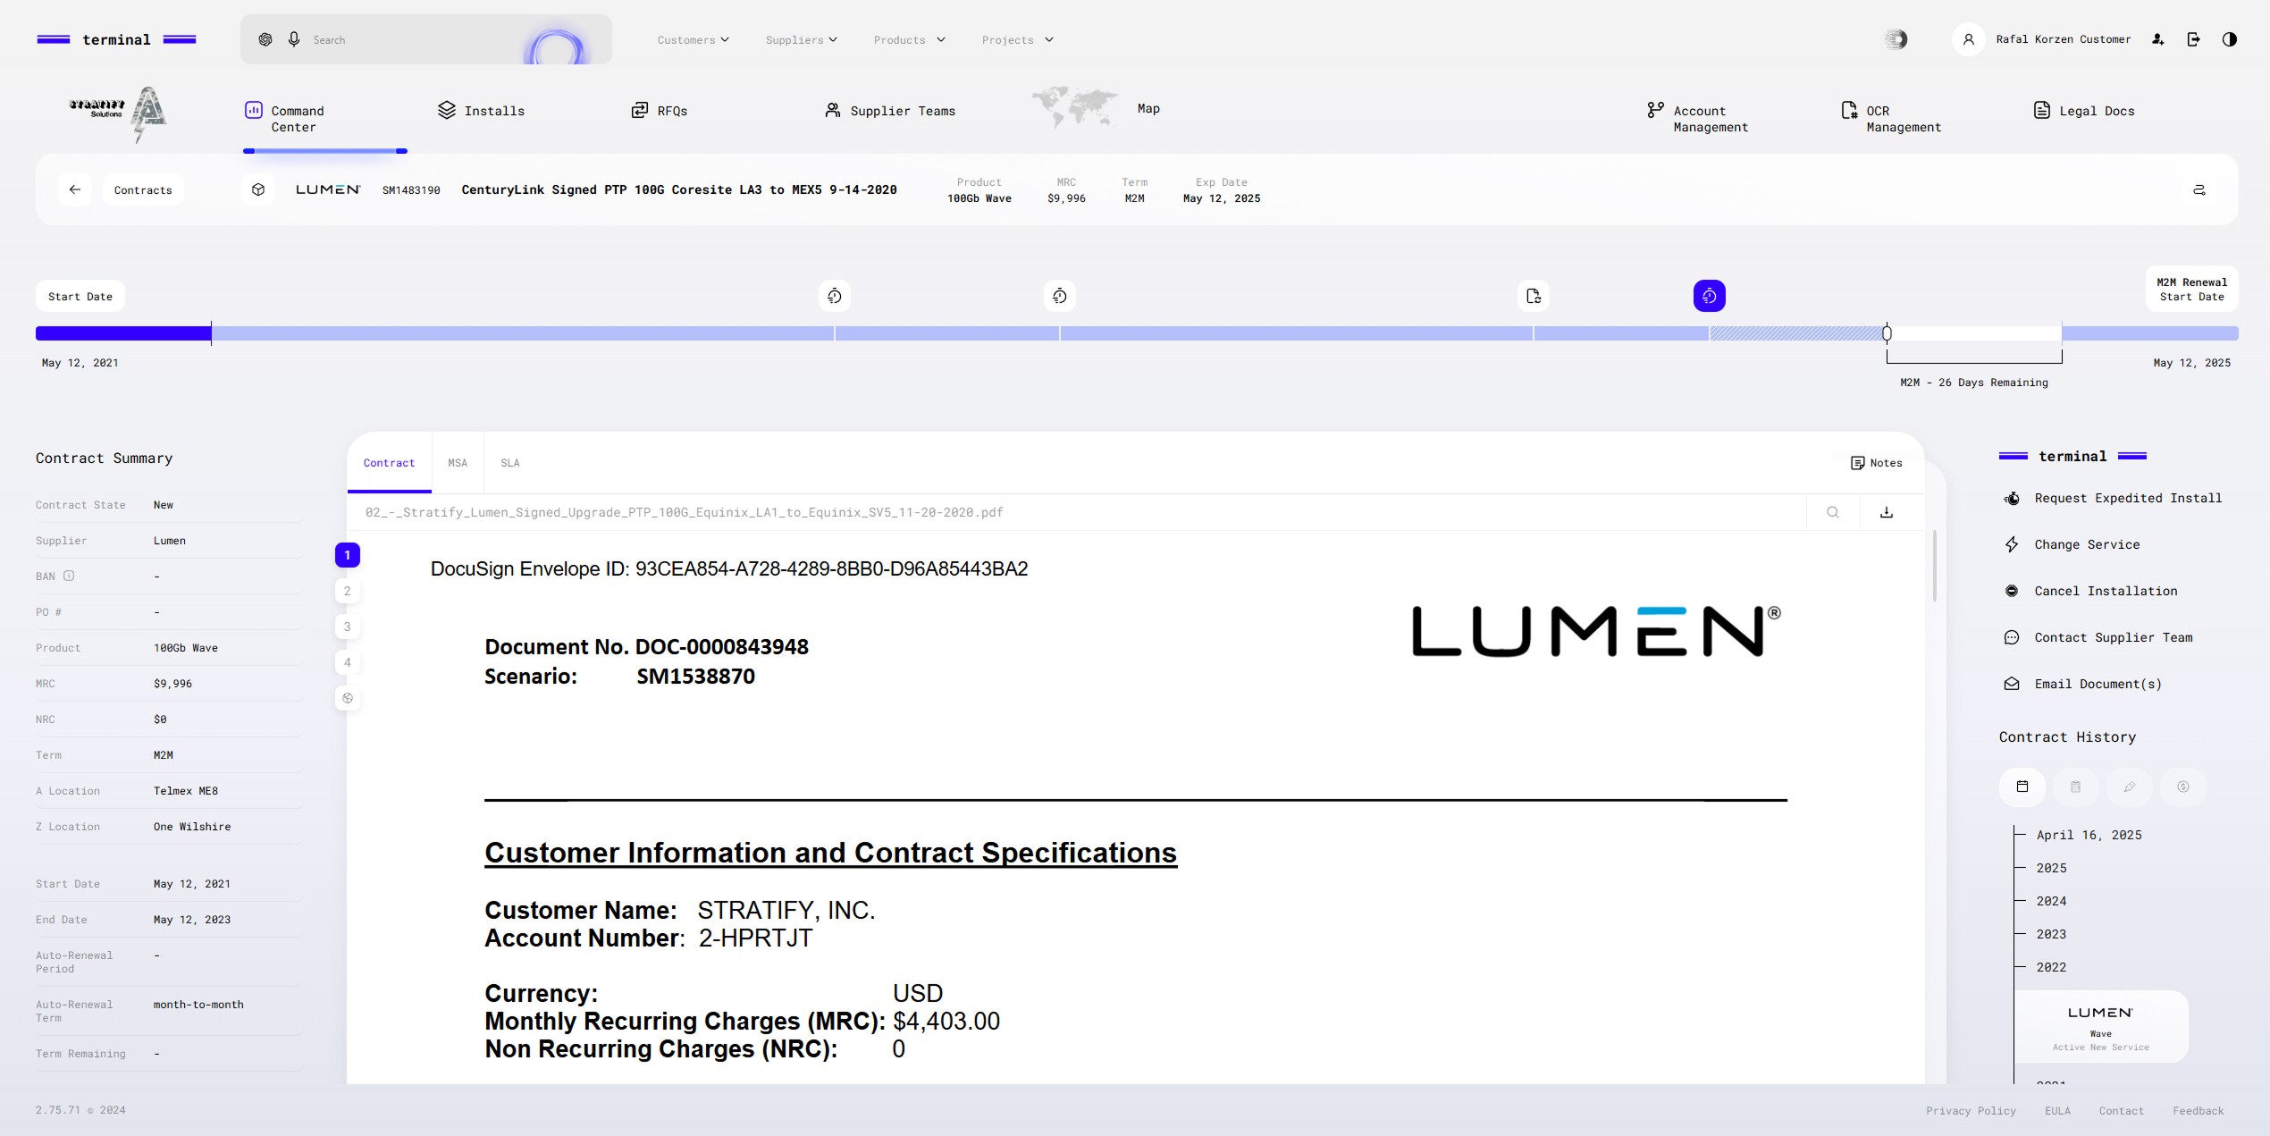Open the SLA tab

coord(509,462)
